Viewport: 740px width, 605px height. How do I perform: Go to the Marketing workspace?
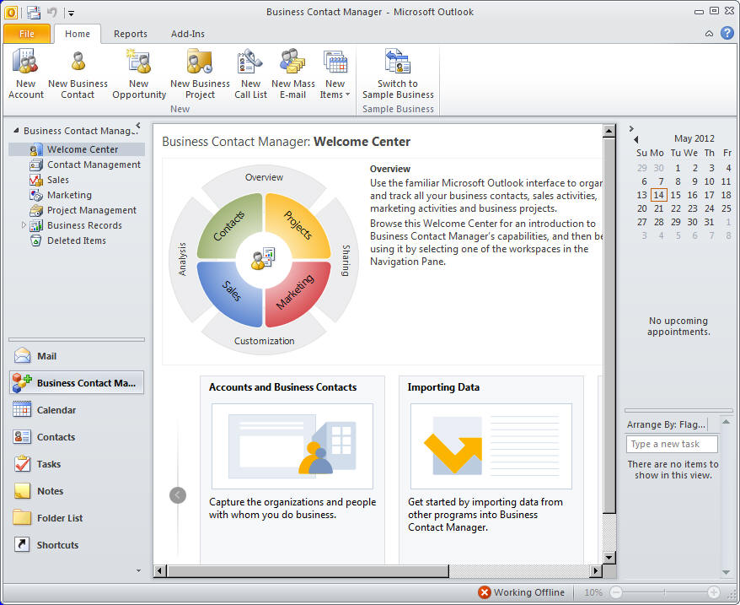[x=61, y=195]
